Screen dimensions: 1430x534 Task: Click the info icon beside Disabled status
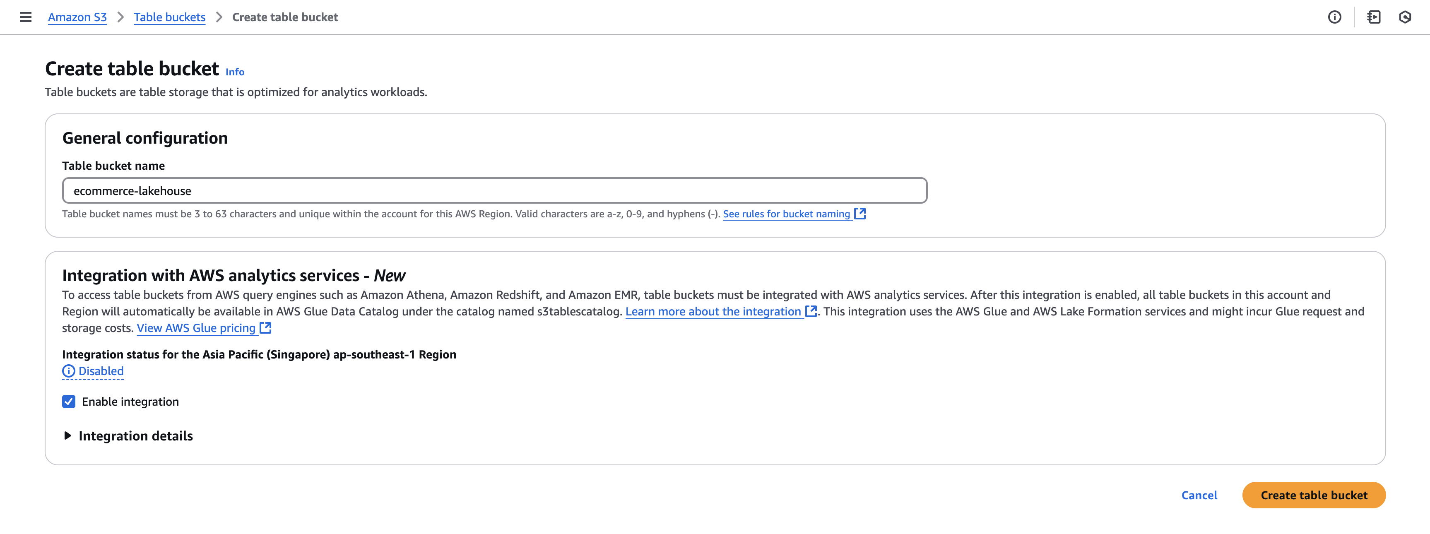click(x=68, y=371)
